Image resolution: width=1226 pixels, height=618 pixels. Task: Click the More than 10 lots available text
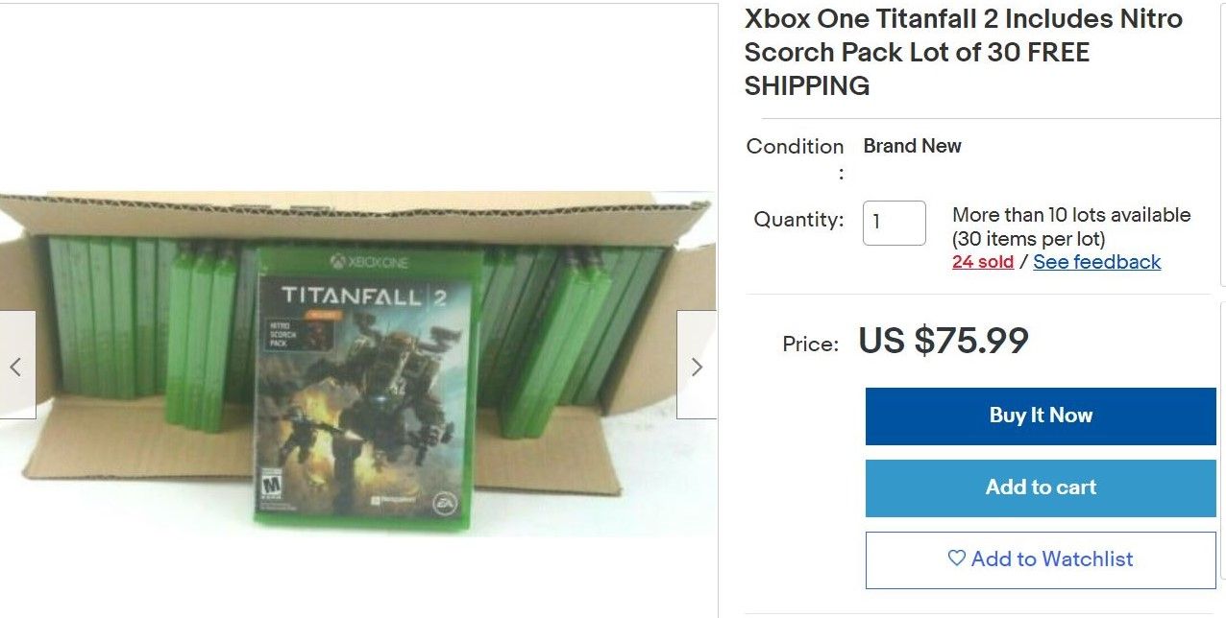(1071, 215)
